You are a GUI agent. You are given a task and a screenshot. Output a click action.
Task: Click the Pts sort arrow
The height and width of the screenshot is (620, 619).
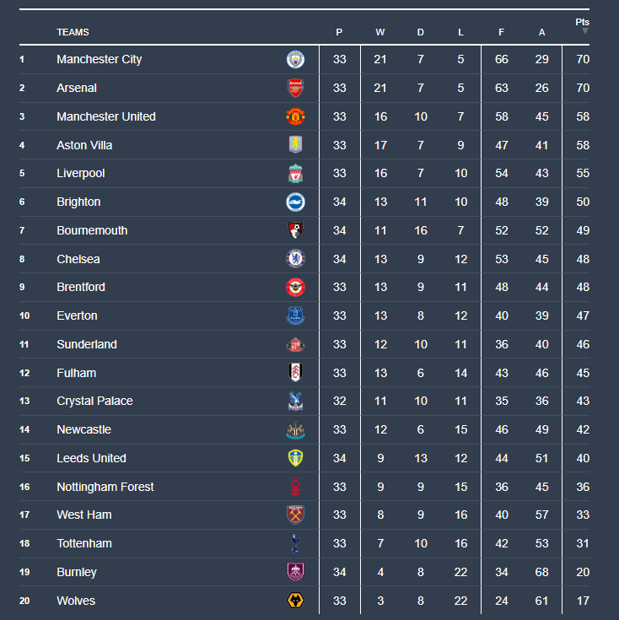click(585, 31)
